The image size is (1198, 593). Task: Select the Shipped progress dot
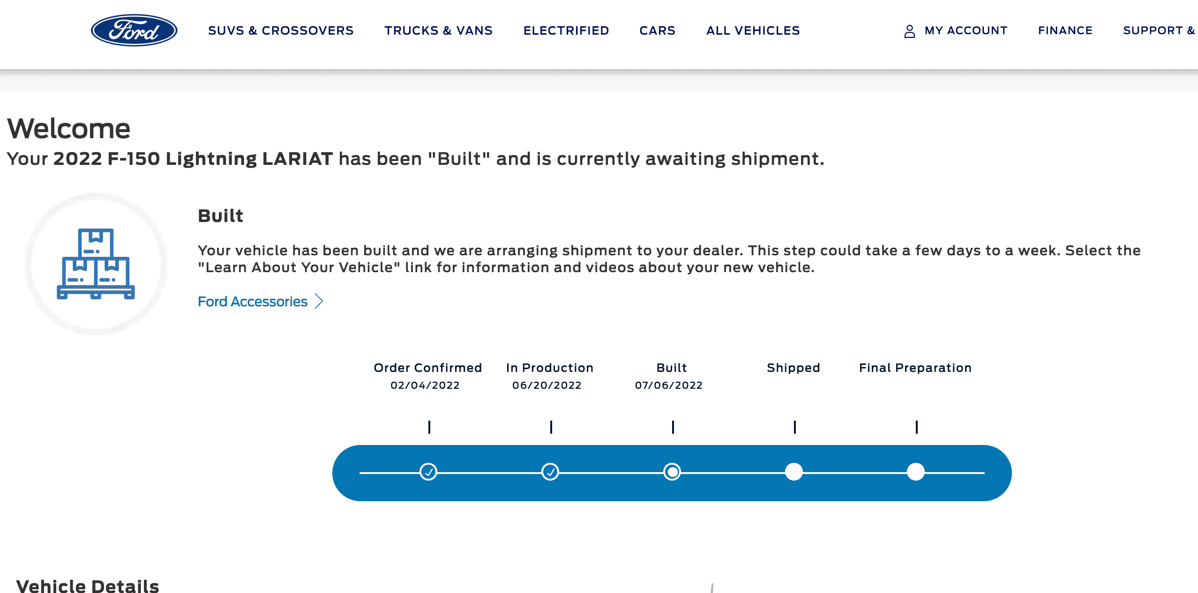coord(794,472)
